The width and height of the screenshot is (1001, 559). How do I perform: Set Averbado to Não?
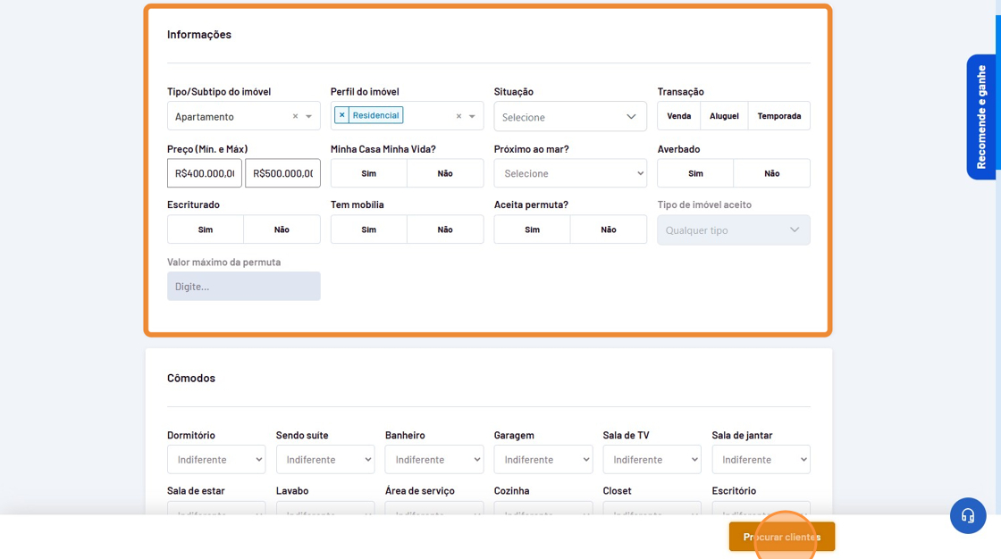(x=771, y=173)
